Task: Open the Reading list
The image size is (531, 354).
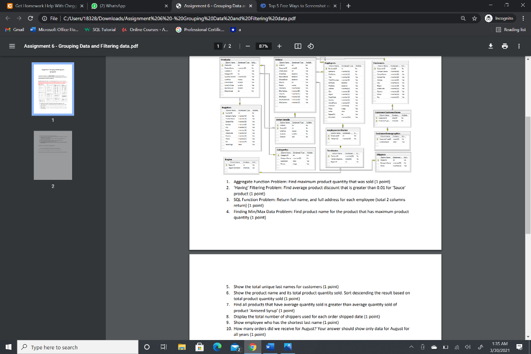Action: click(511, 30)
